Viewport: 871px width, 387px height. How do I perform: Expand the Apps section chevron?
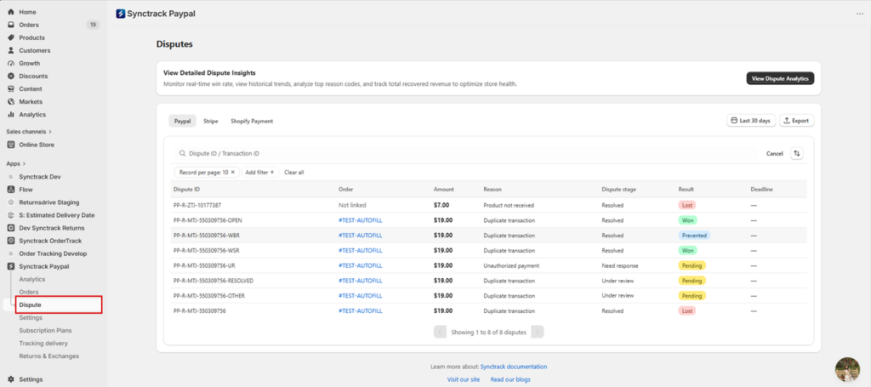25,164
